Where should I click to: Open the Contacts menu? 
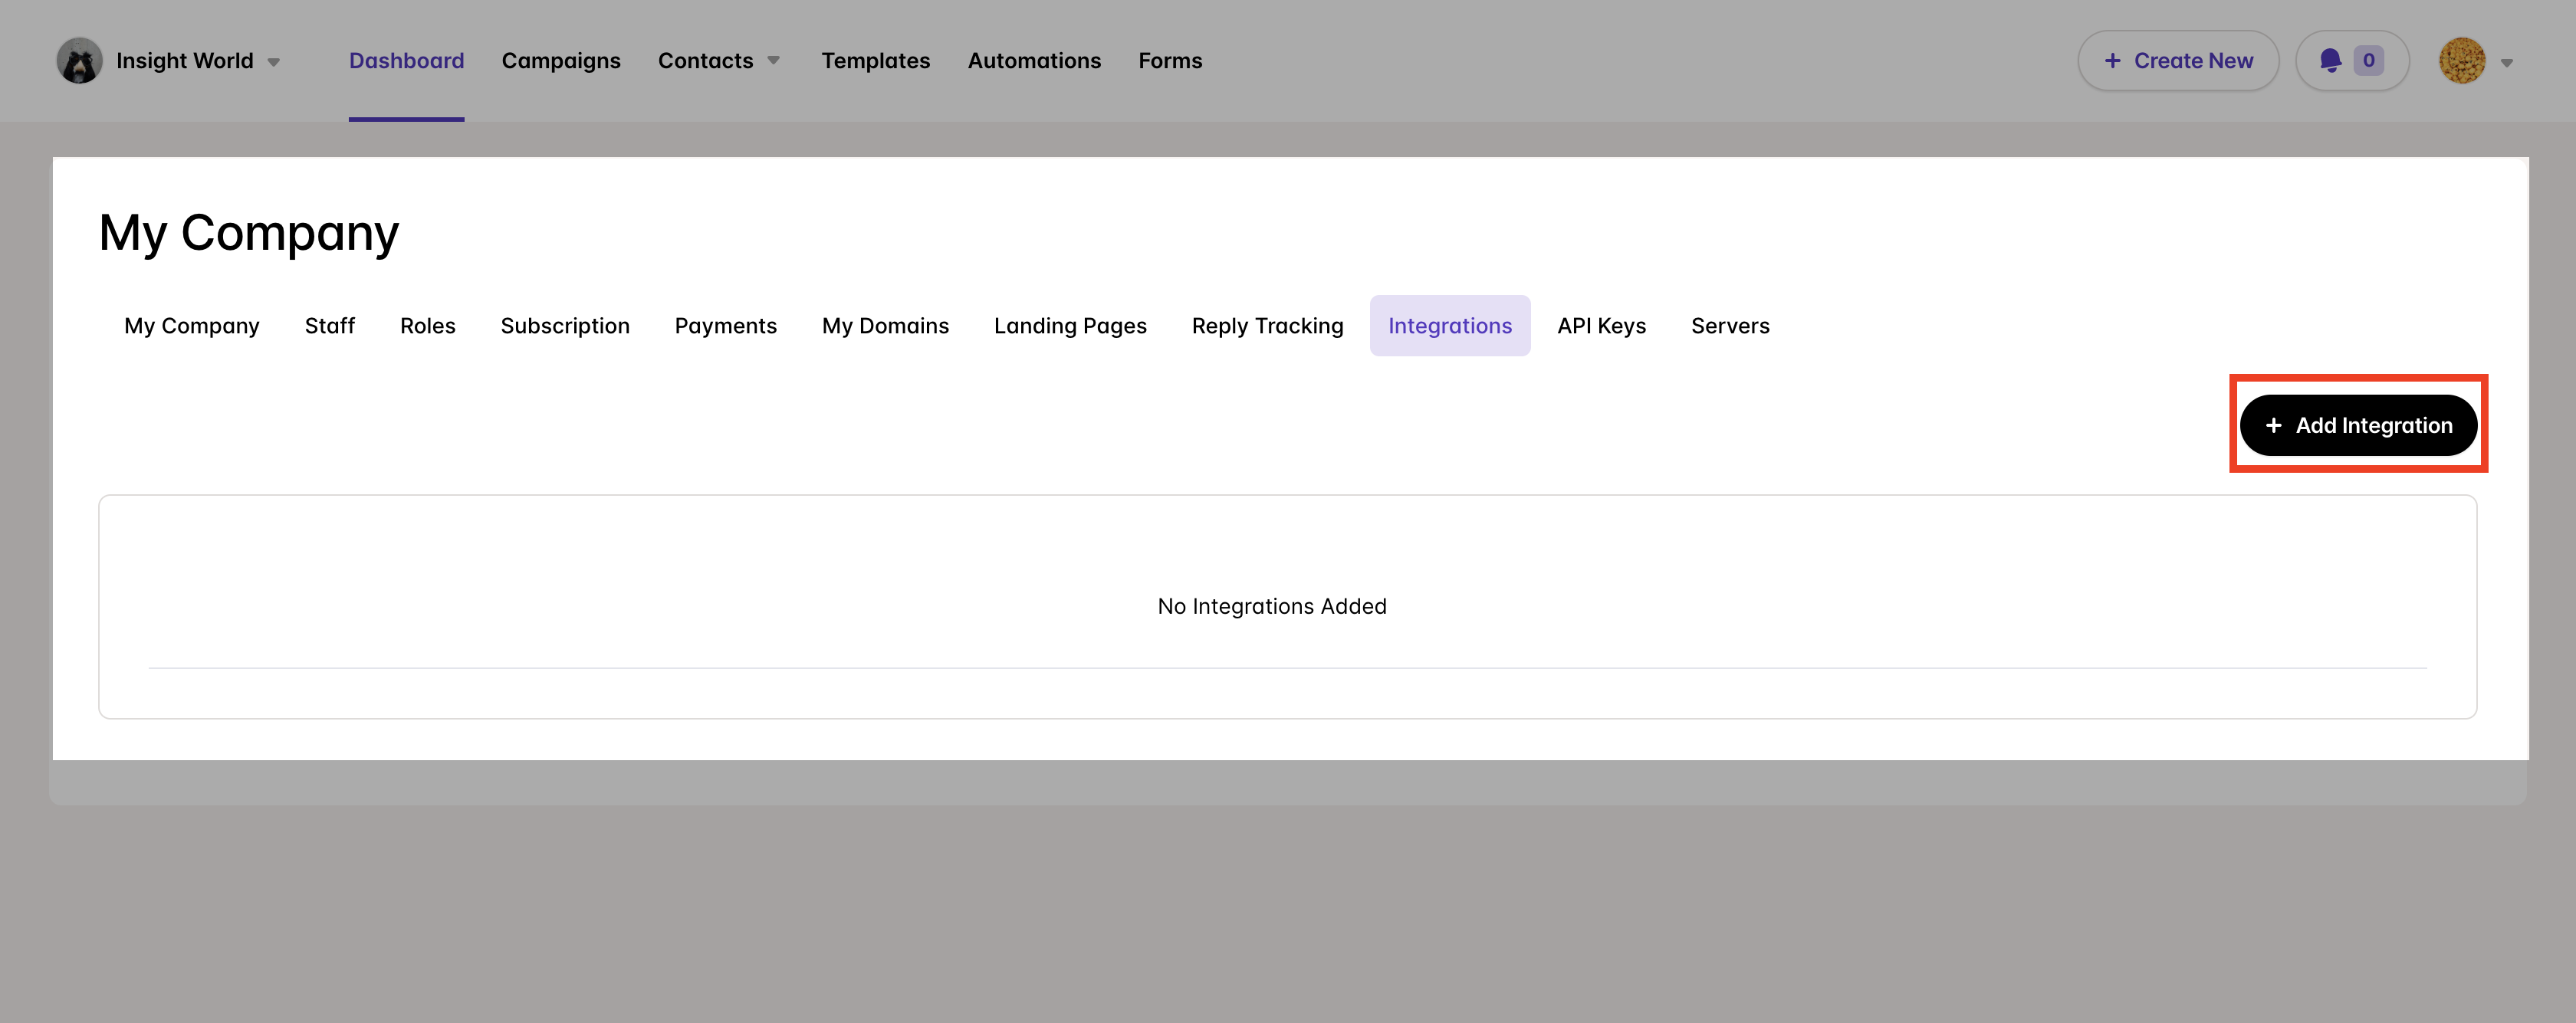coord(705,61)
